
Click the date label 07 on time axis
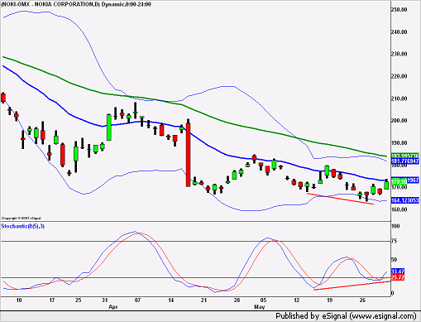pos(137,300)
